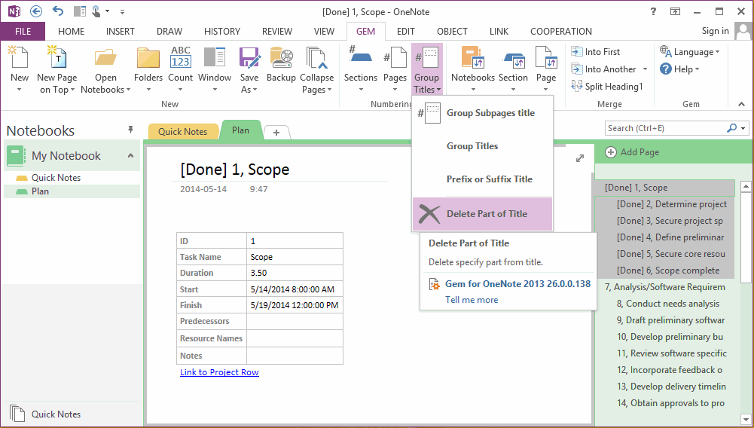Switch to the INSERT ribbon tab
Image resolution: width=754 pixels, height=428 pixels.
coord(121,32)
